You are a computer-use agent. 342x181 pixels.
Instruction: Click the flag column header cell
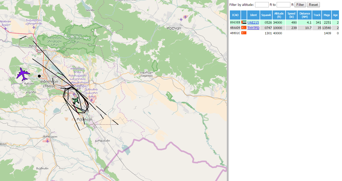(244, 15)
